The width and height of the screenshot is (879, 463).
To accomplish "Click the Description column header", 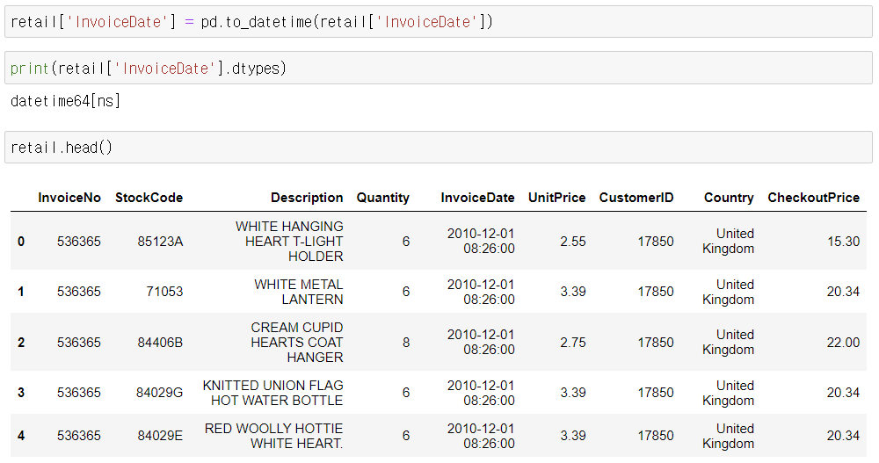I will pyautogui.click(x=307, y=198).
